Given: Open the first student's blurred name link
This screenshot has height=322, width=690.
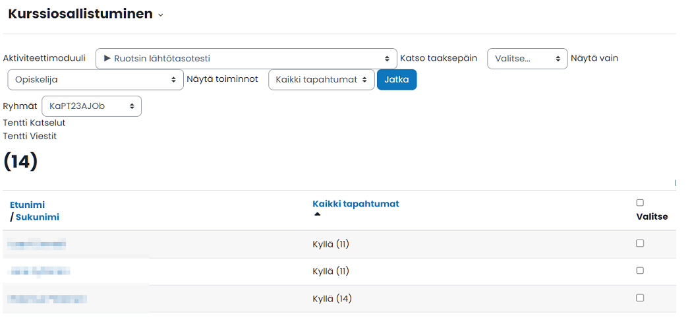Looking at the screenshot, I should coord(37,245).
